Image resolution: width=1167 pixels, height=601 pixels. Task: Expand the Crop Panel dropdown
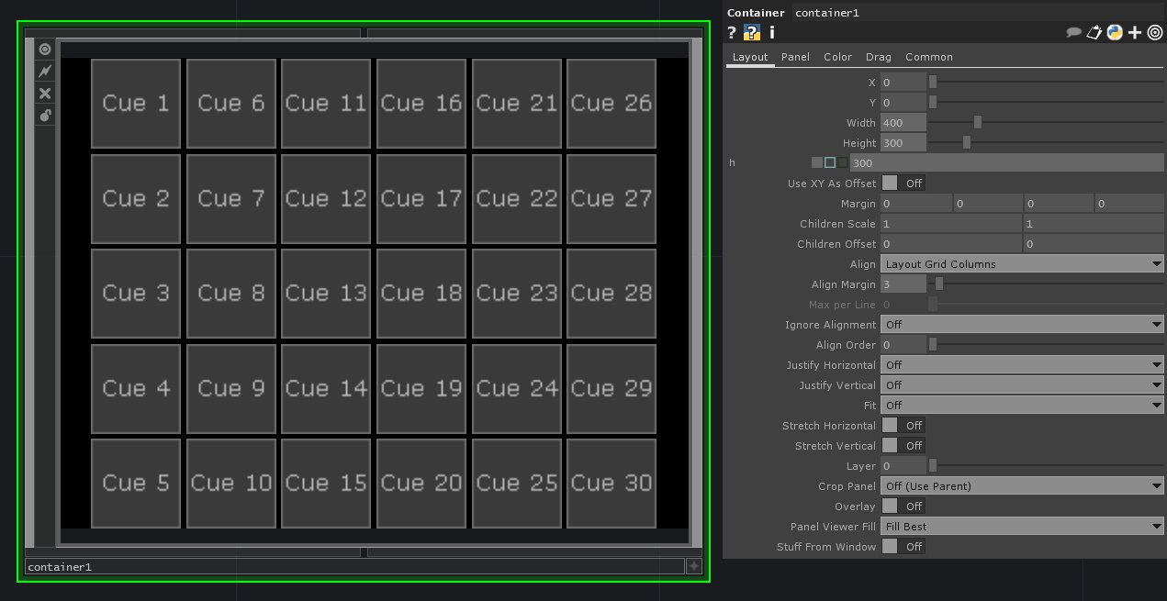pyautogui.click(x=1022, y=486)
